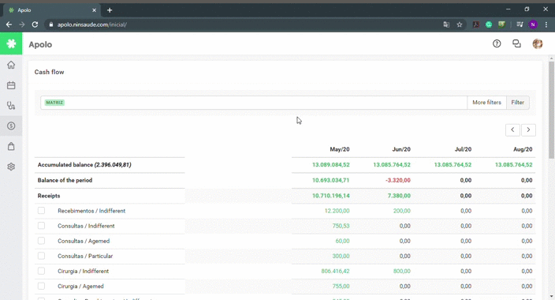Select the Apolo browser tab

(51, 10)
